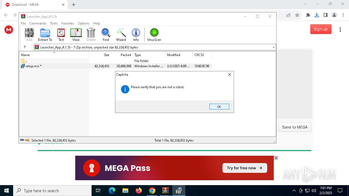Screen dimensions: 349x196
Task: Click the taskbar clock showing 7:01 PM
Action: click(x=326, y=191)
